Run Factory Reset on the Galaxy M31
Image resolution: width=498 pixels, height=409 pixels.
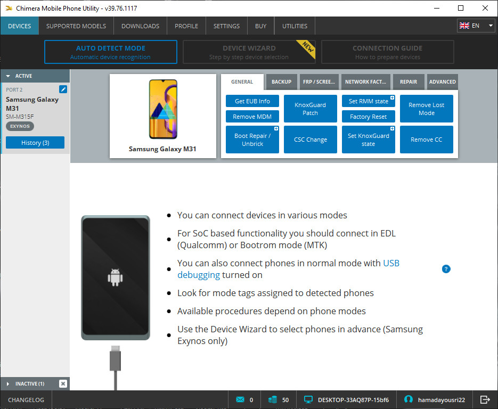coord(368,116)
